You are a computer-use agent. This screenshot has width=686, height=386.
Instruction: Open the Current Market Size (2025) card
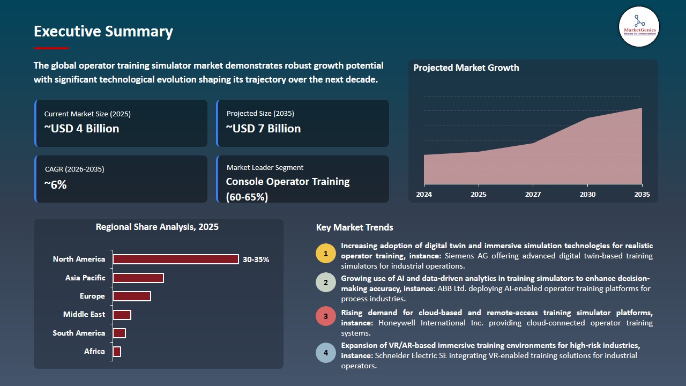[121, 123]
